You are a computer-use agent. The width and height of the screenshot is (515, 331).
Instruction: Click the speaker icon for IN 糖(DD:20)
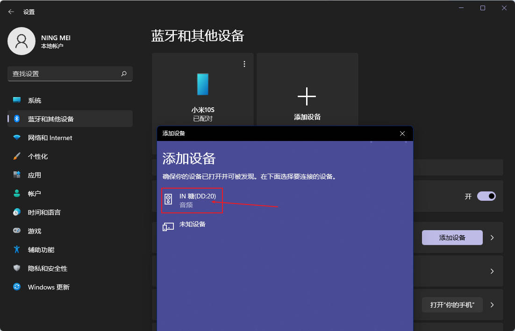[x=169, y=199]
